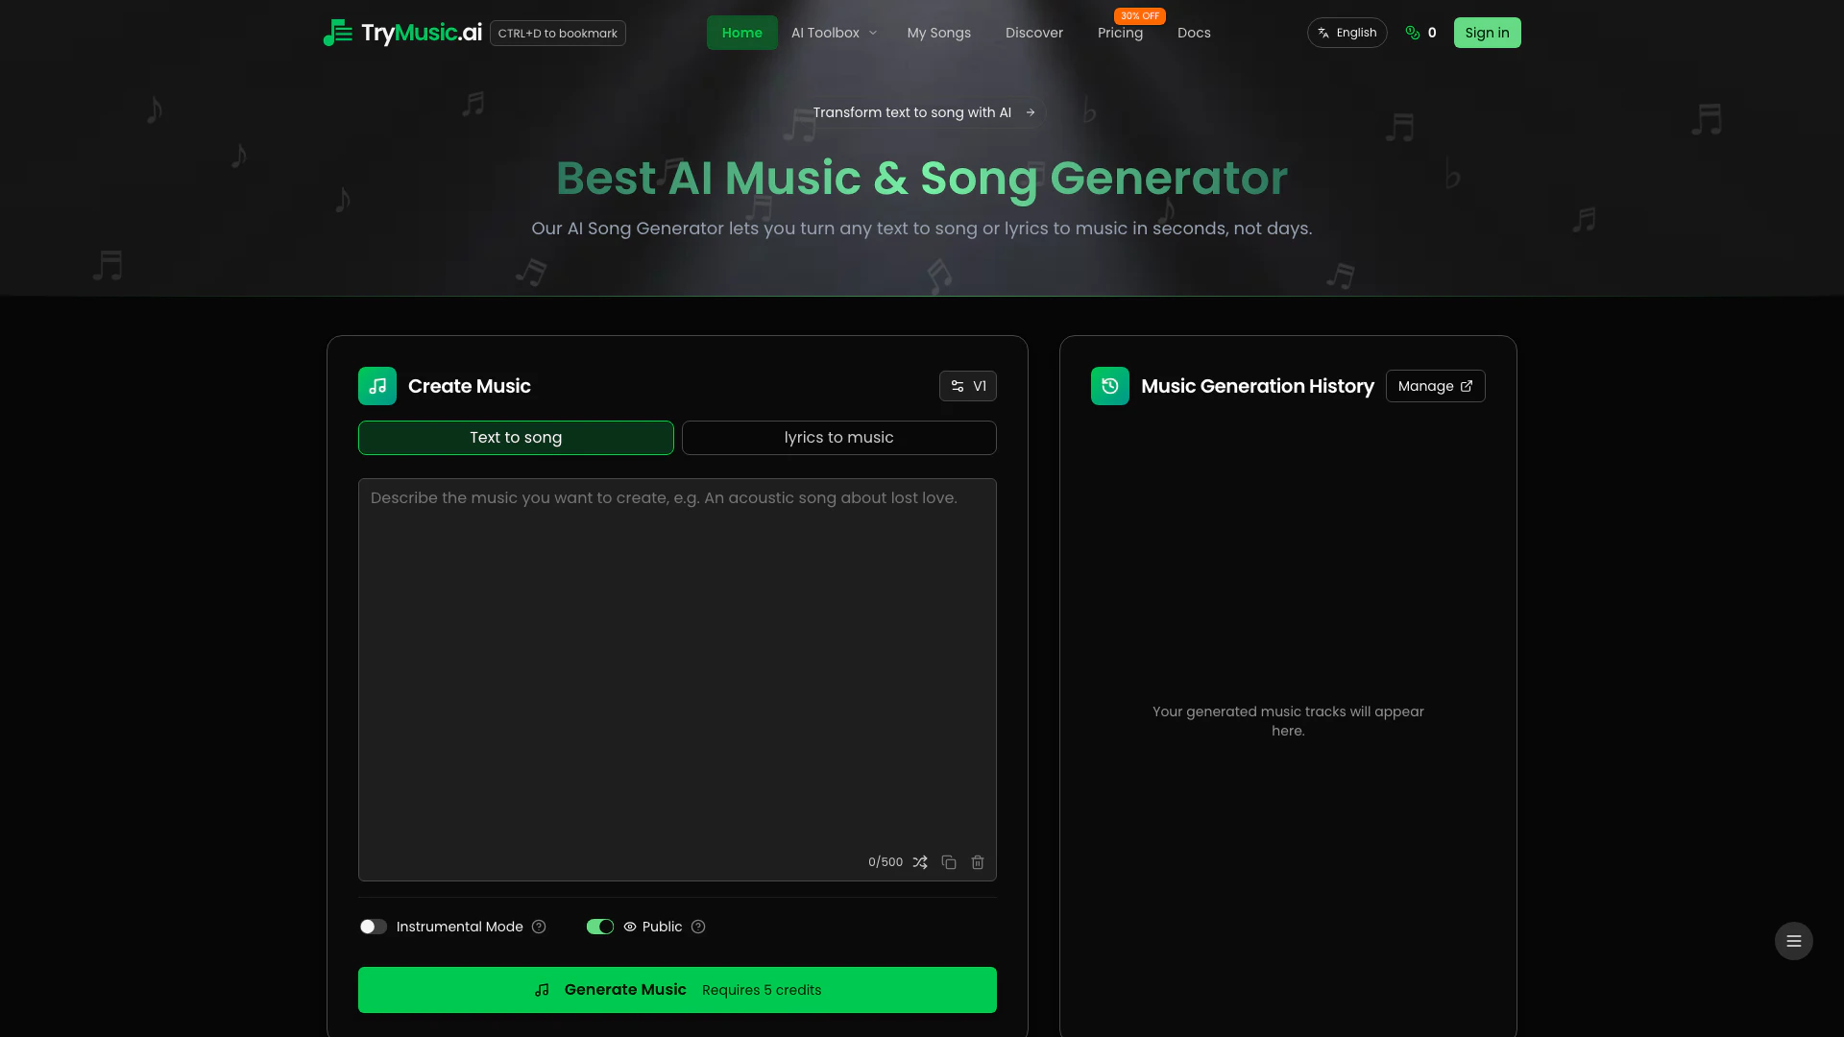Click the Public option help icon
Image resolution: width=1844 pixels, height=1037 pixels.
point(698,927)
